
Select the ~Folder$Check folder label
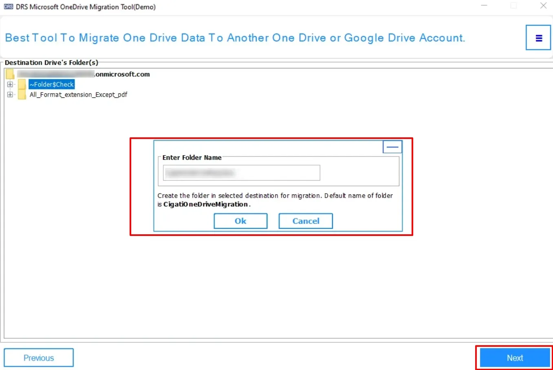pos(52,84)
